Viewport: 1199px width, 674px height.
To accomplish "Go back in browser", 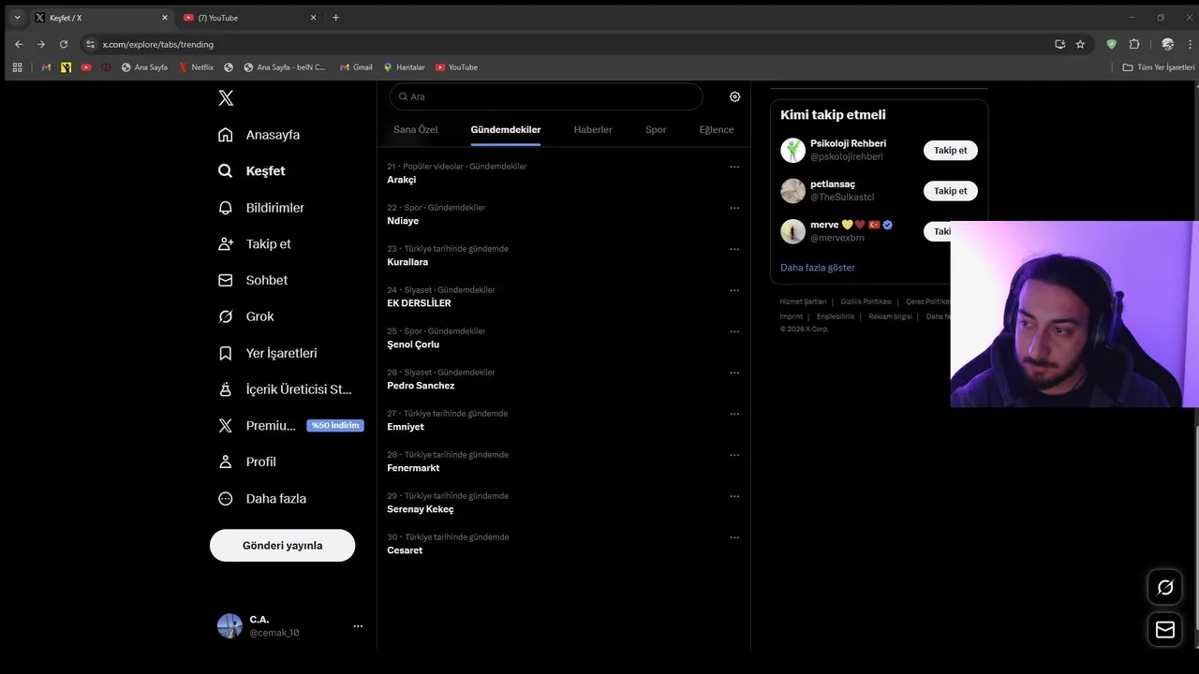I will (x=19, y=44).
